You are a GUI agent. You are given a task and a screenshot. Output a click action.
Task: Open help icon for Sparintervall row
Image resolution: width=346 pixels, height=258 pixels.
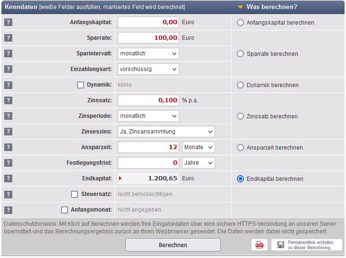8,53
